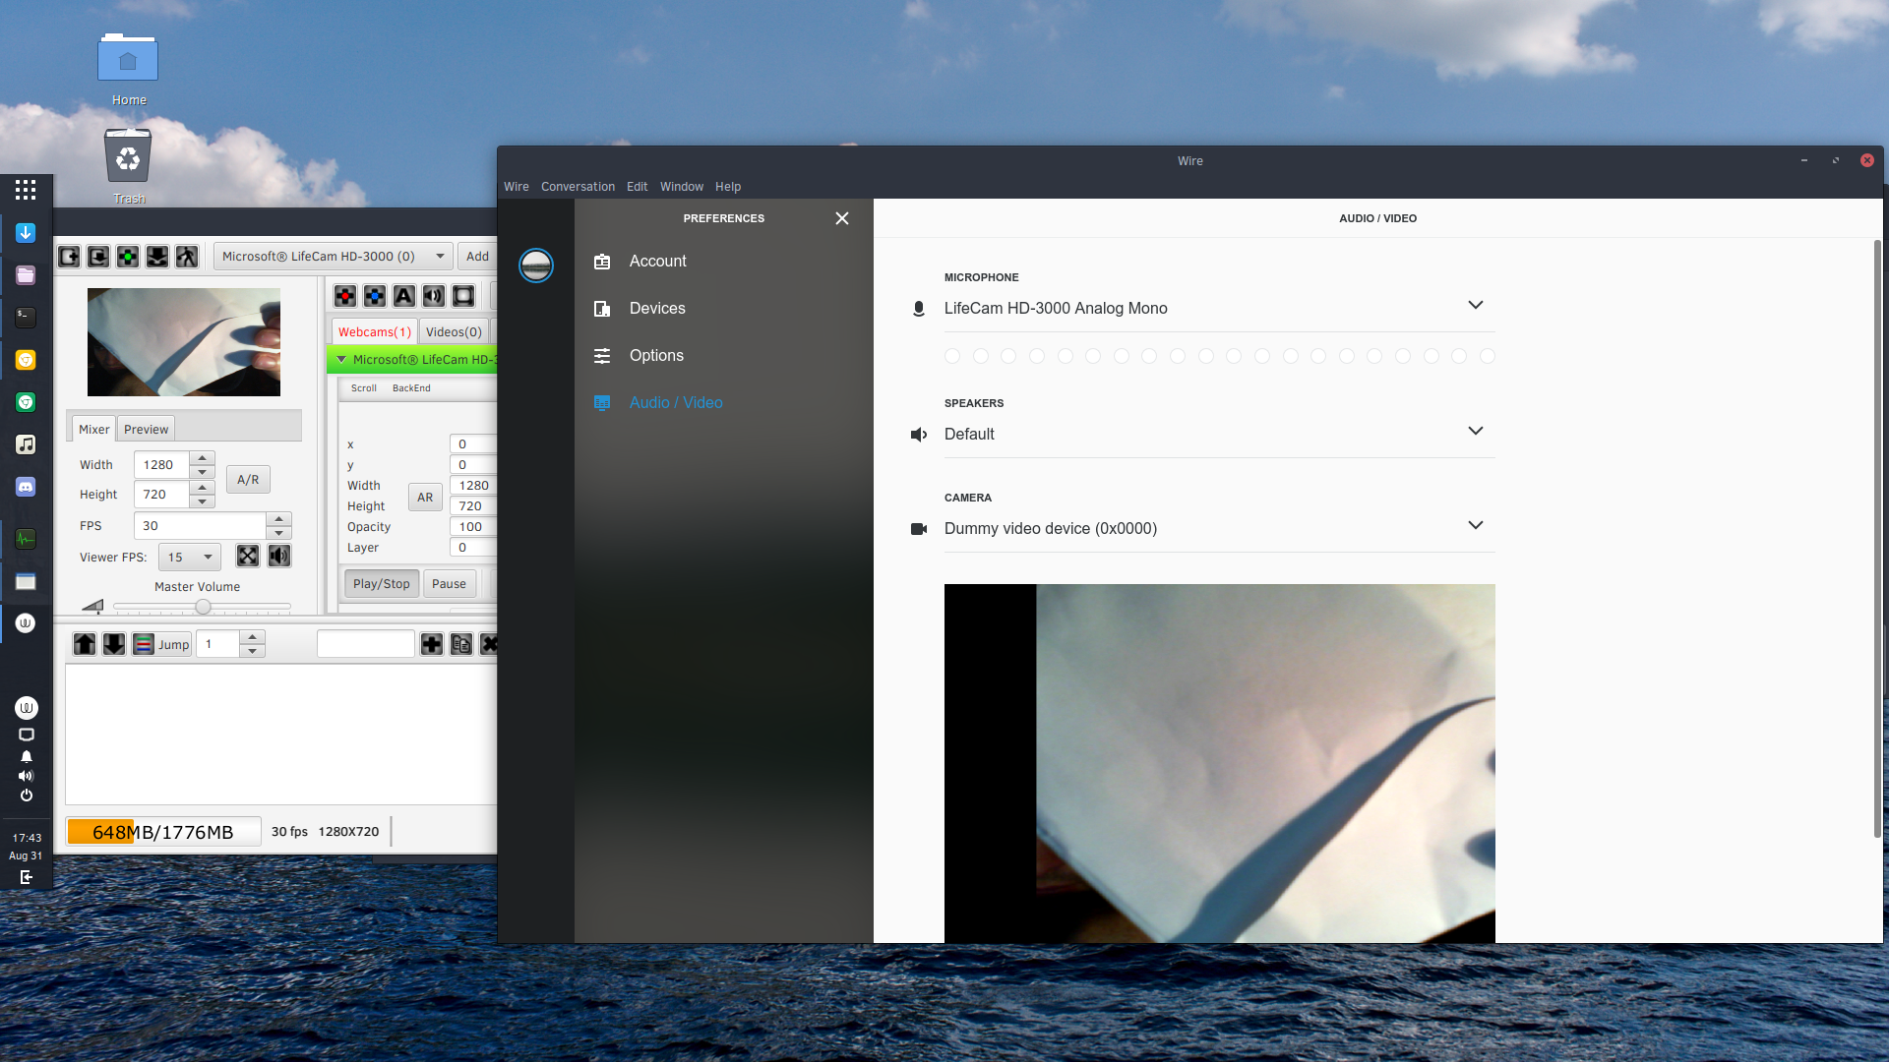Open Devices in Wire preferences sidebar
This screenshot has height=1062, width=1889.
656,308
